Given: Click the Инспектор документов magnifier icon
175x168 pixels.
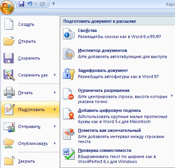Looking at the screenshot, I should click(69, 54).
